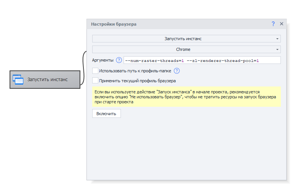Screen dimensions: 295x189
Task: Click into the Аргументы input field
Action: (202, 60)
